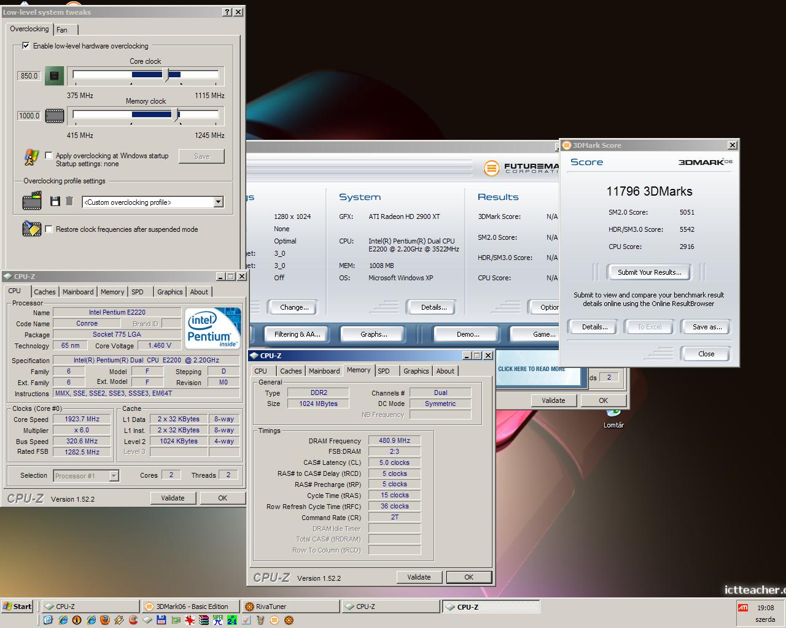The width and height of the screenshot is (786, 628).
Task: Launch Super PI from quick launch
Action: pos(218,620)
